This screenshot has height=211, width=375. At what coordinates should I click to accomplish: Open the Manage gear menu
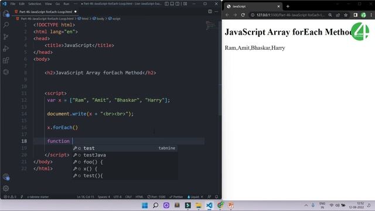pos(6,188)
